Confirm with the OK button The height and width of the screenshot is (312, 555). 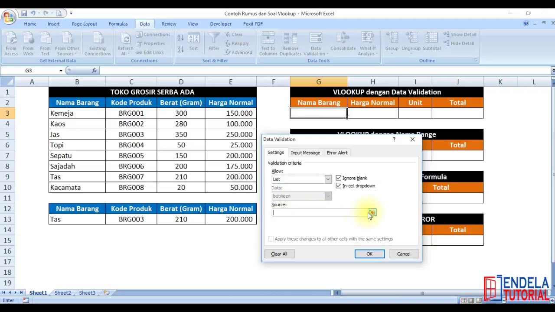(369, 254)
